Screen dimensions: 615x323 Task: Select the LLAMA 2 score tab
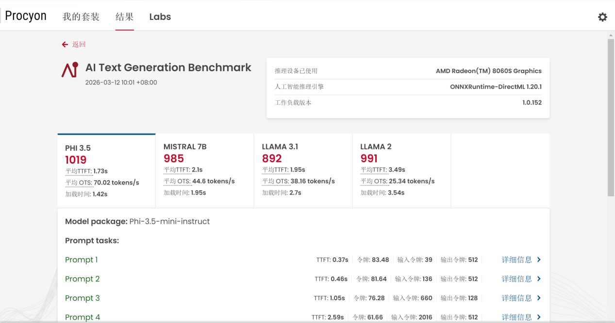(x=401, y=170)
